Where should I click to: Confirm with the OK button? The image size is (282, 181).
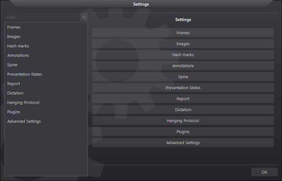point(264,172)
